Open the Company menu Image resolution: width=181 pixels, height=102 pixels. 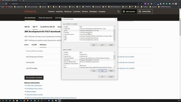(x=102, y=11)
